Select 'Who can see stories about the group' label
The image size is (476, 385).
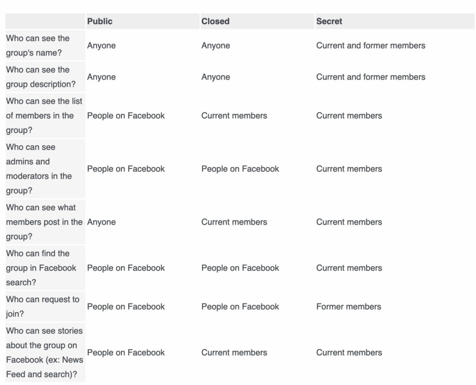44,352
